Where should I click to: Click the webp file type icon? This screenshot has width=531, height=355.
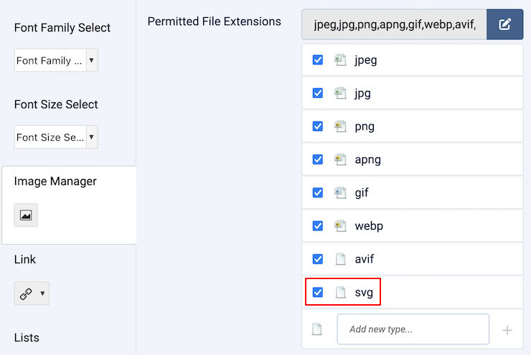click(340, 226)
